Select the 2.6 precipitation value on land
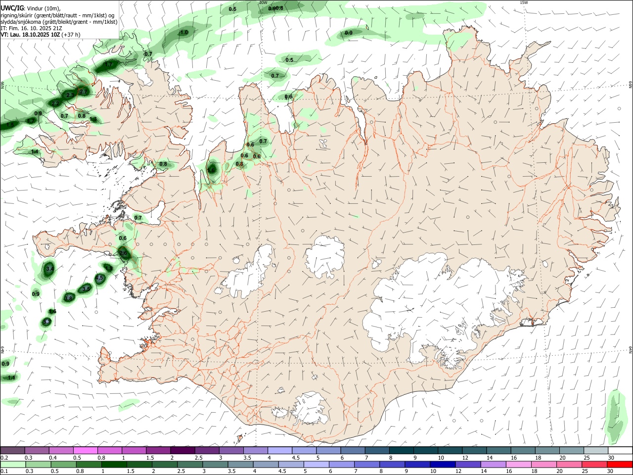Image resolution: width=633 pixels, height=475 pixels. point(123,253)
